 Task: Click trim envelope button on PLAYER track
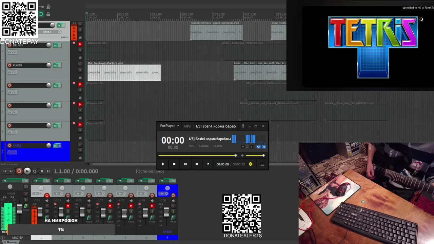pyautogui.click(x=12, y=72)
